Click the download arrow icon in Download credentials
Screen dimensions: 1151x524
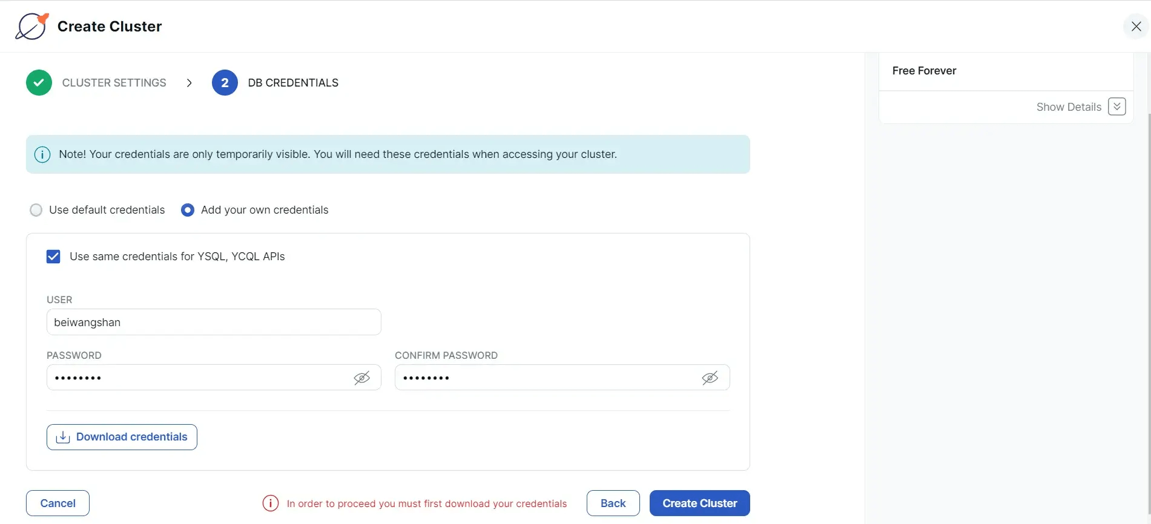pyautogui.click(x=63, y=437)
